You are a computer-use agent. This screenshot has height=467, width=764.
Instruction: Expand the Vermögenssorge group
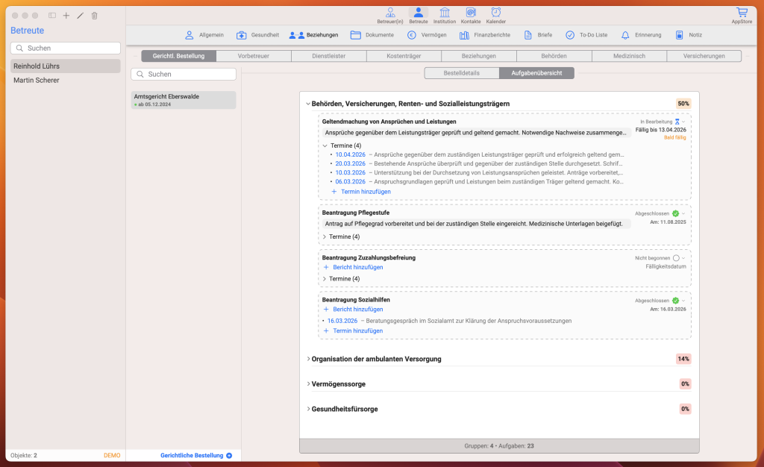pyautogui.click(x=308, y=384)
